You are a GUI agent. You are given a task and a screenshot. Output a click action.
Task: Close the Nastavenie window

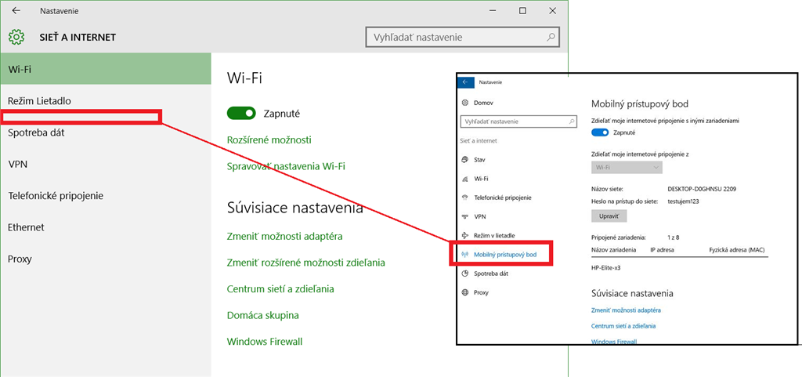(552, 11)
